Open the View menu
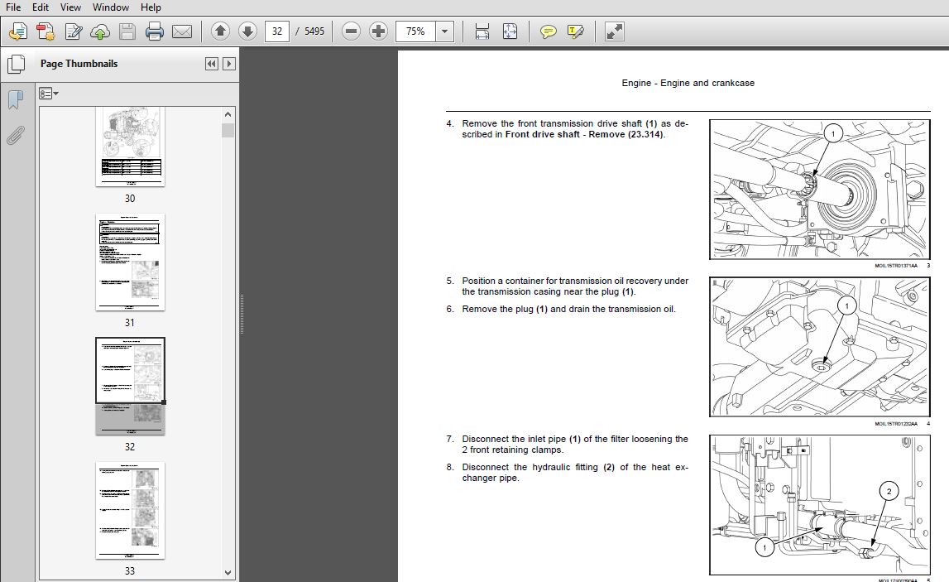This screenshot has width=949, height=582. pyautogui.click(x=70, y=7)
